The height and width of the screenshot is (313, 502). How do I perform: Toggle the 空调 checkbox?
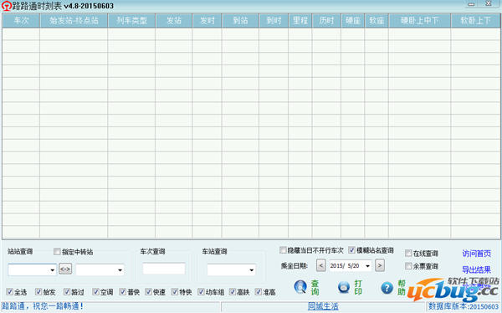coord(95,291)
